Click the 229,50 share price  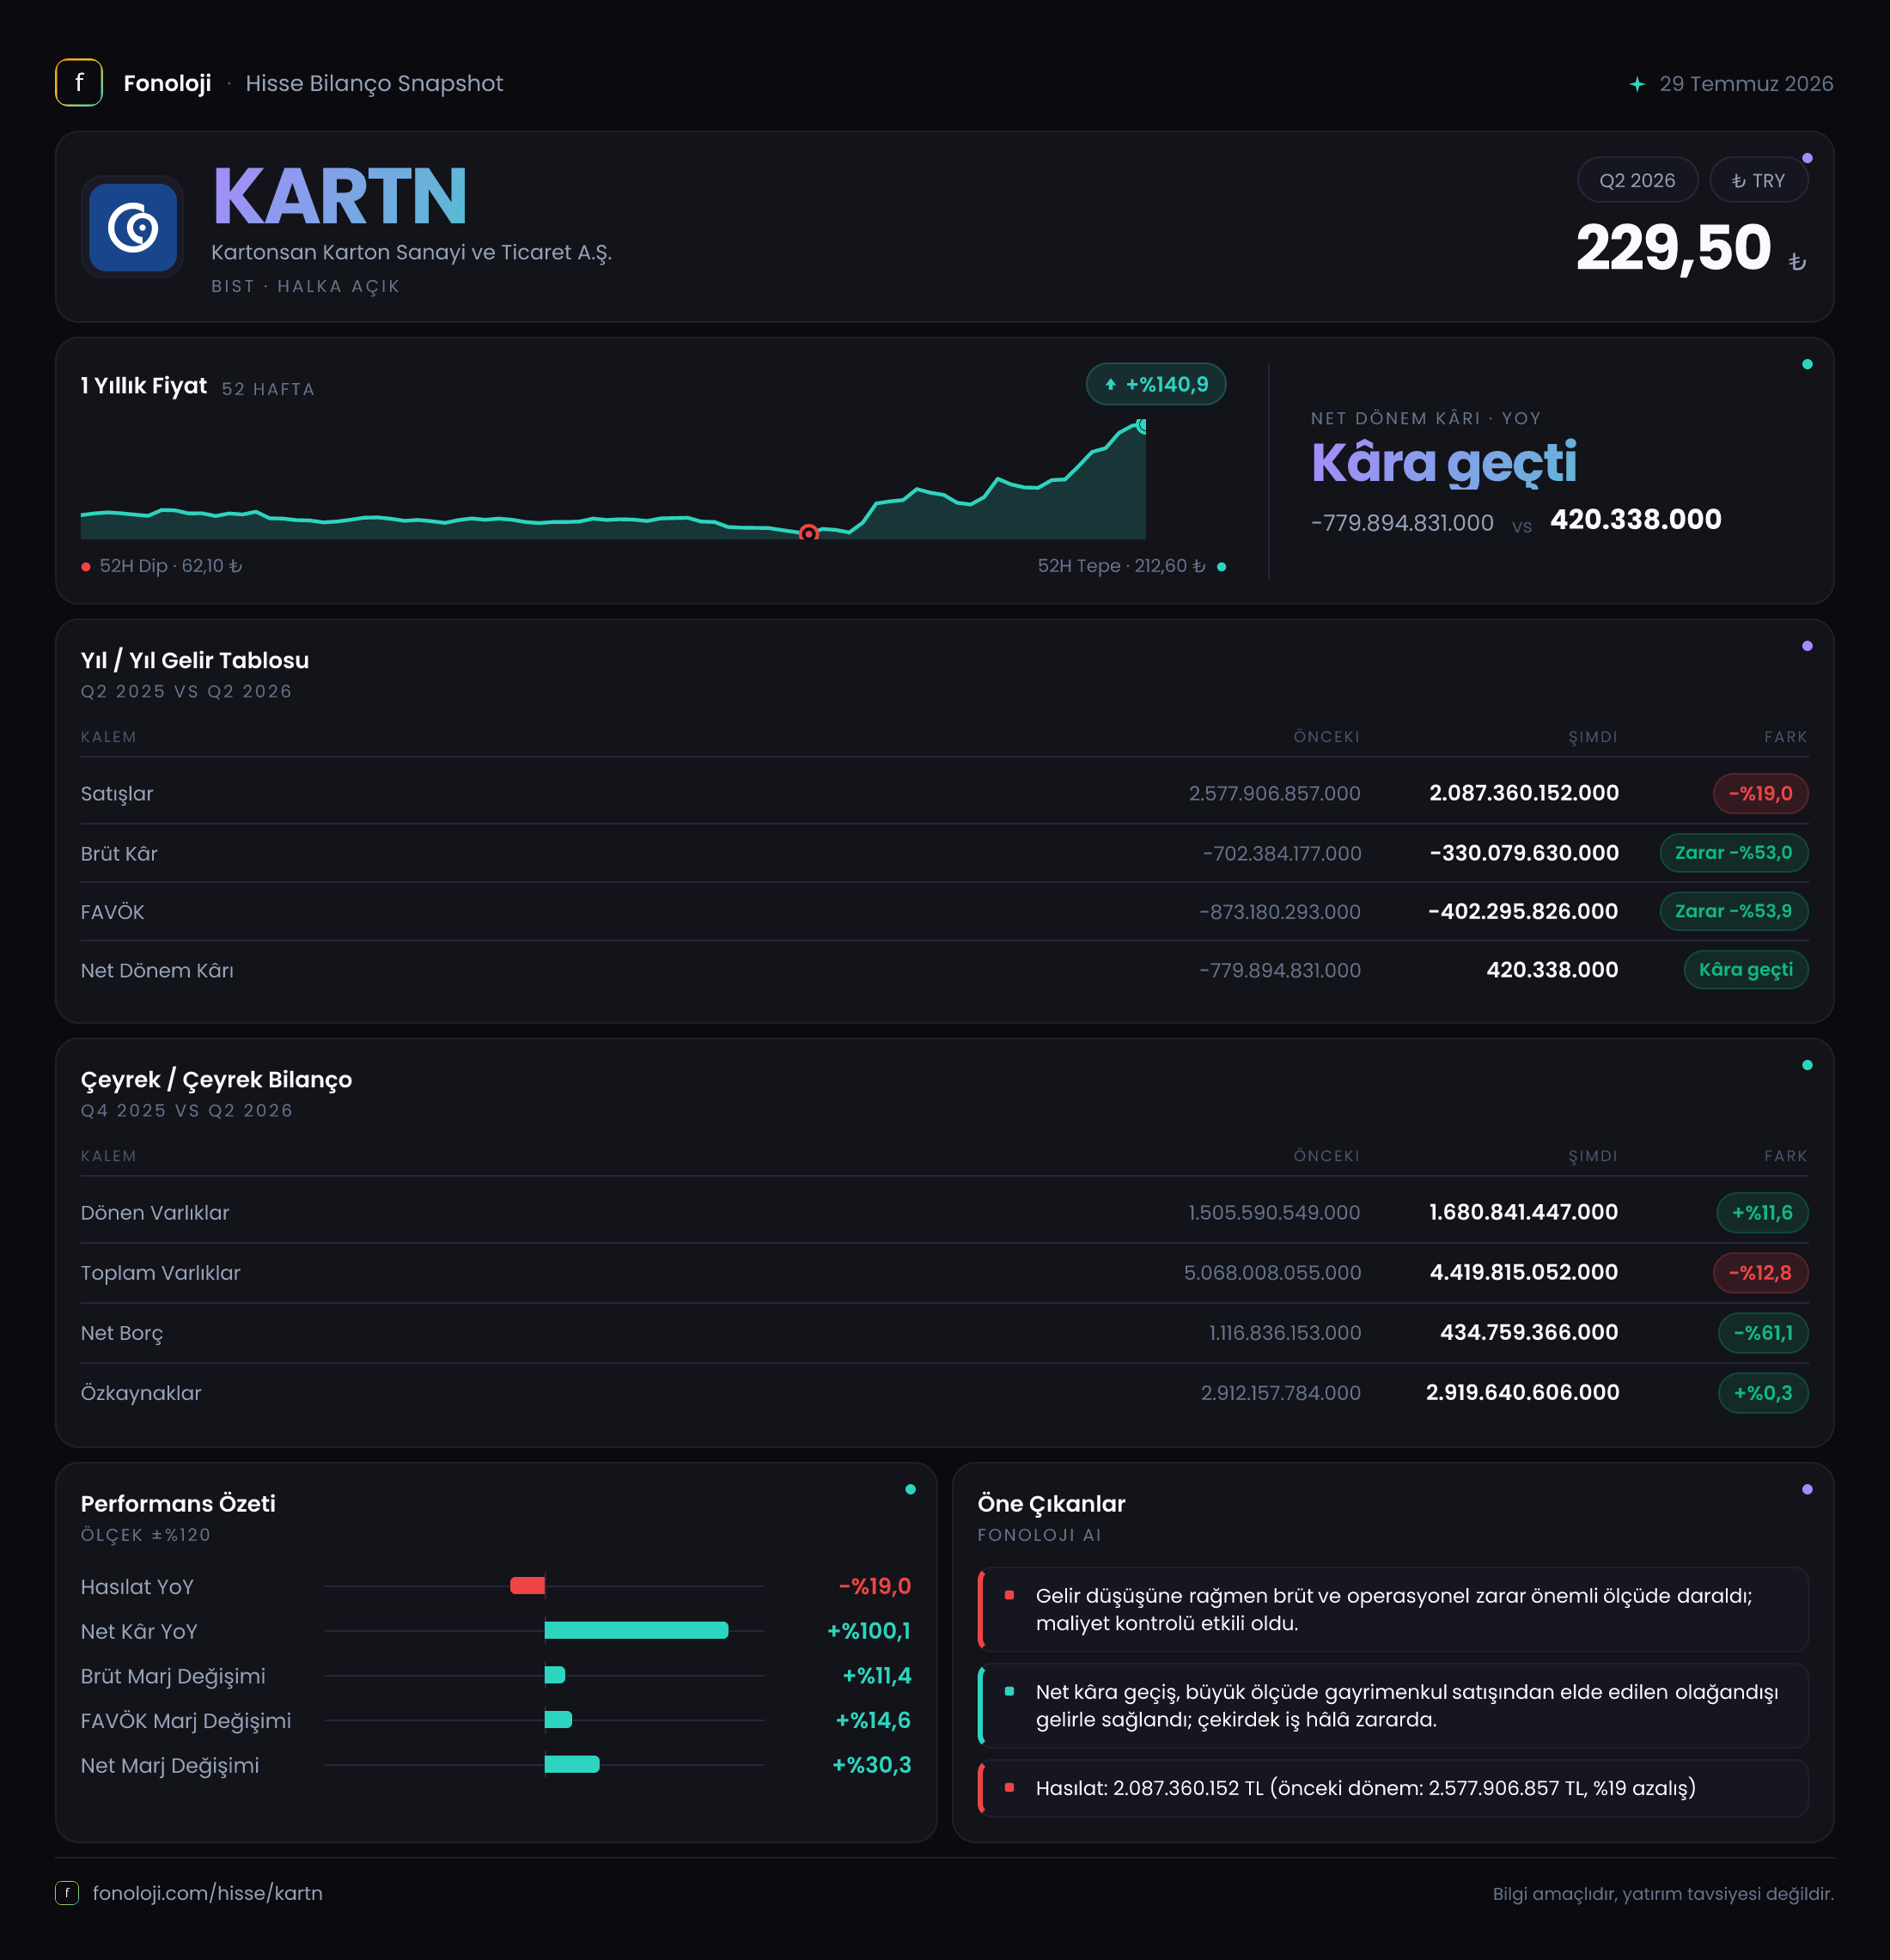(1673, 248)
